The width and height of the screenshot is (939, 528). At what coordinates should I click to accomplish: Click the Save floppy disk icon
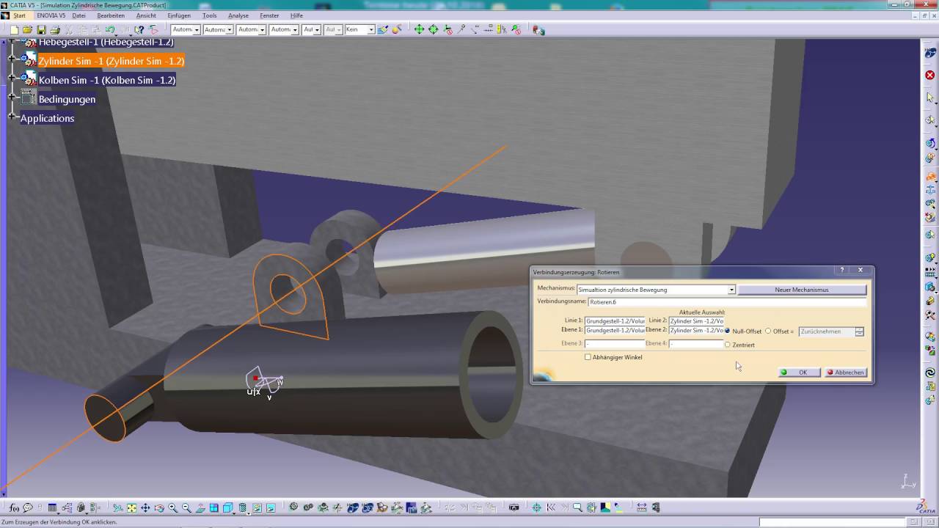tap(41, 30)
